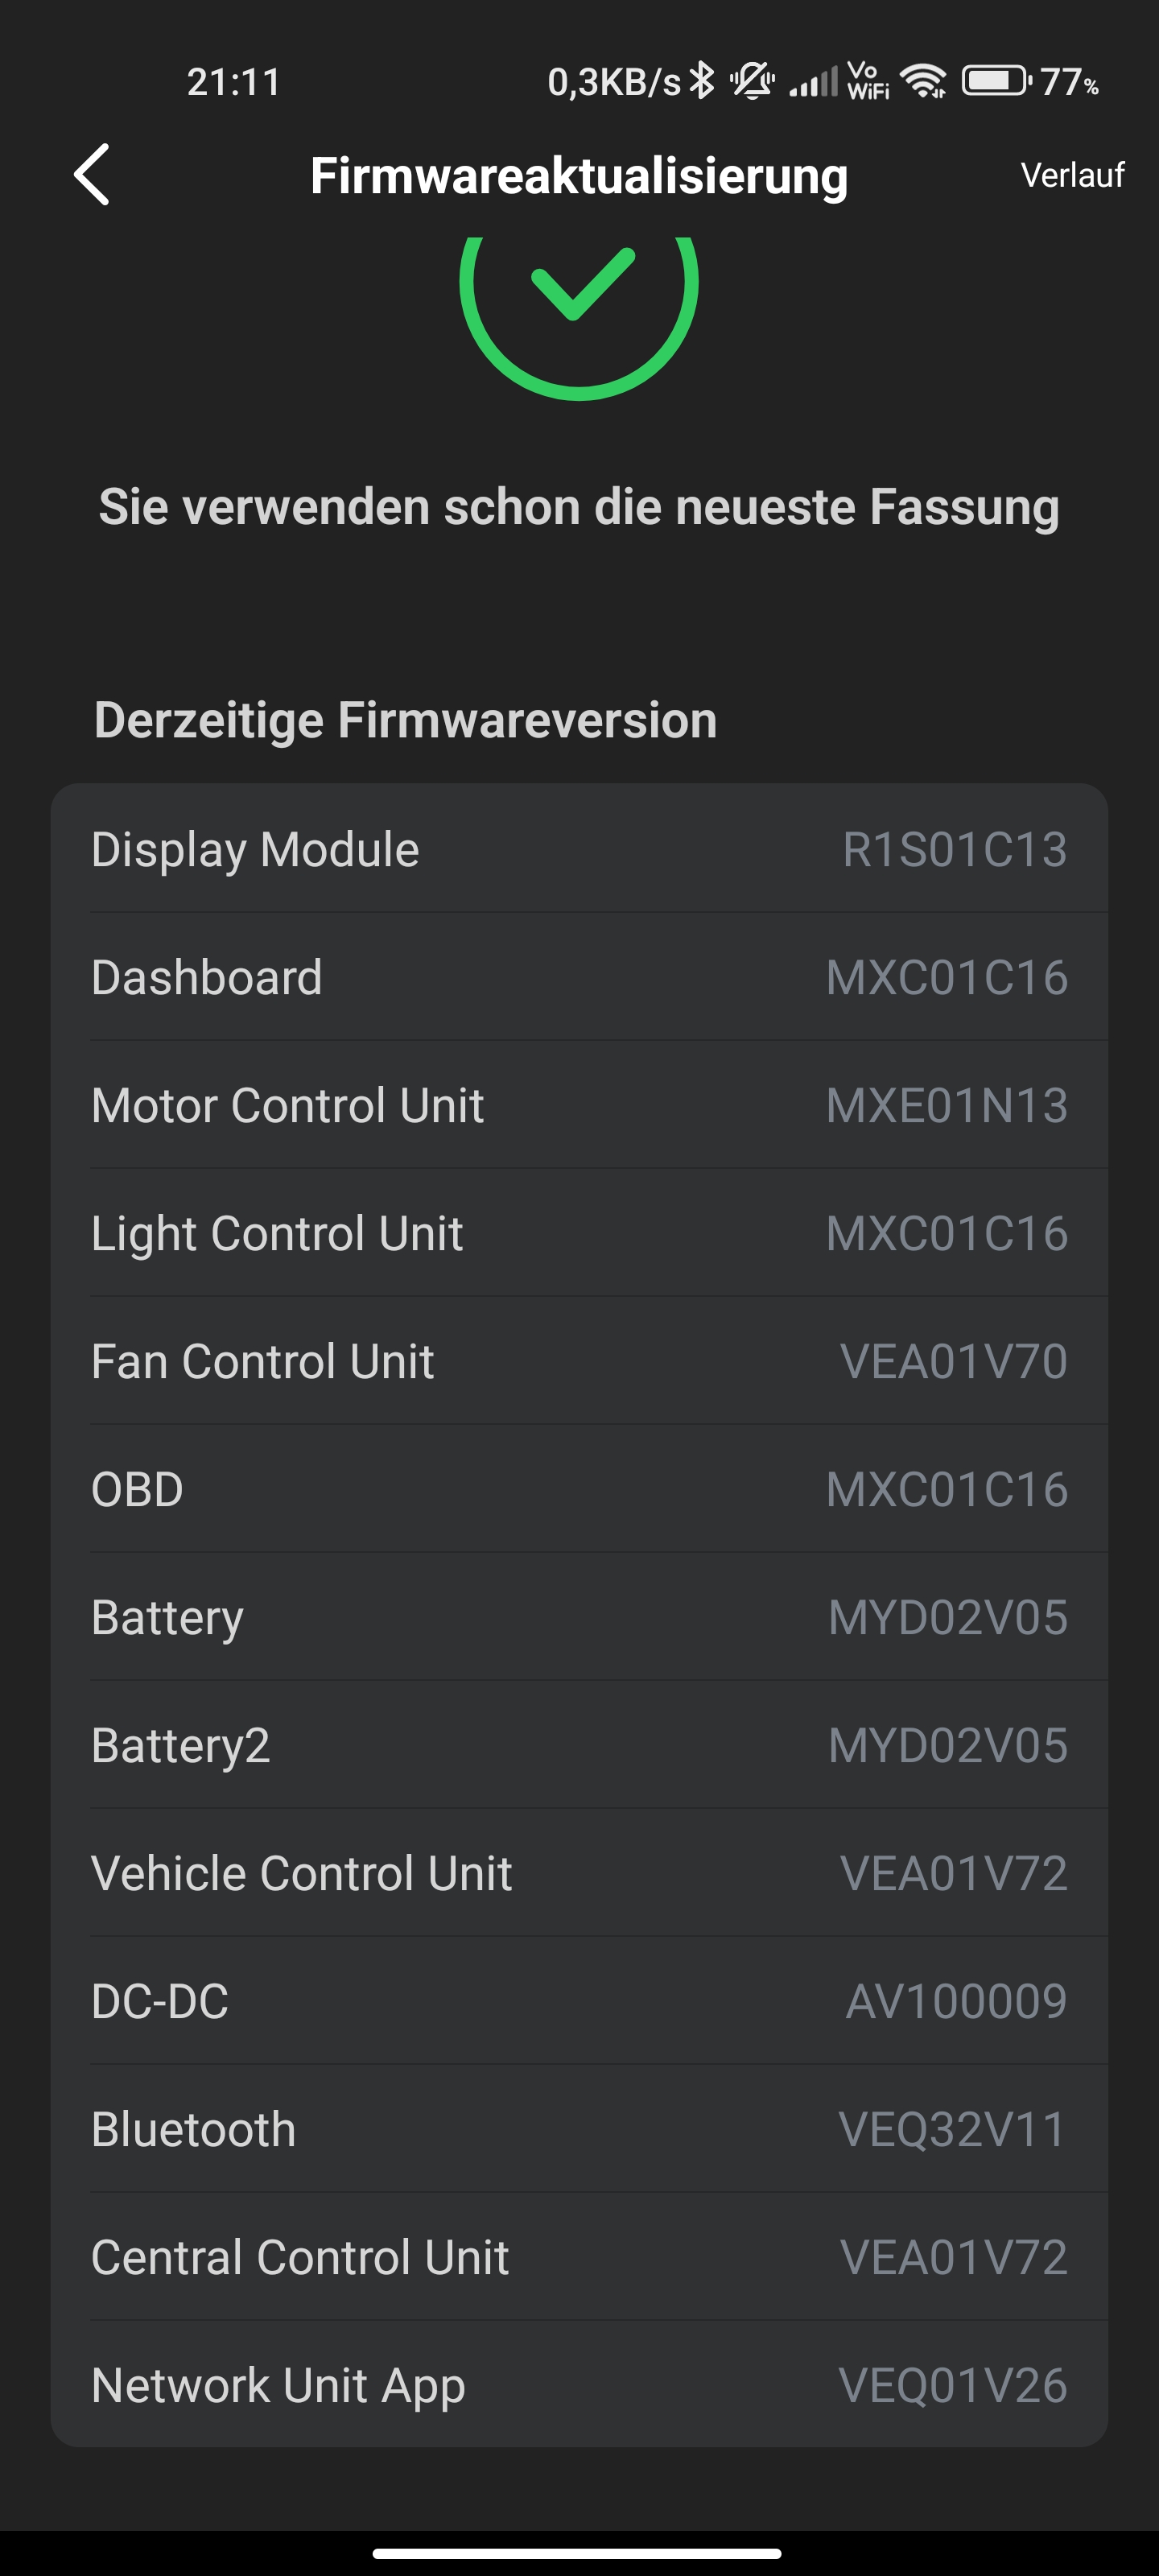Select the Display Module firmware row

tap(579, 849)
